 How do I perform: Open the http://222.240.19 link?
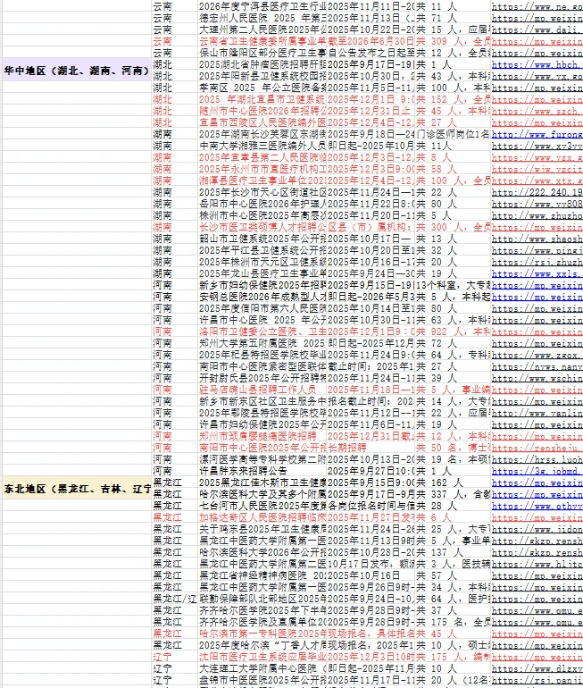(537, 192)
